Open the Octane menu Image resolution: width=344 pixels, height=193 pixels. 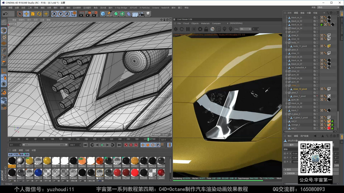tap(155, 8)
